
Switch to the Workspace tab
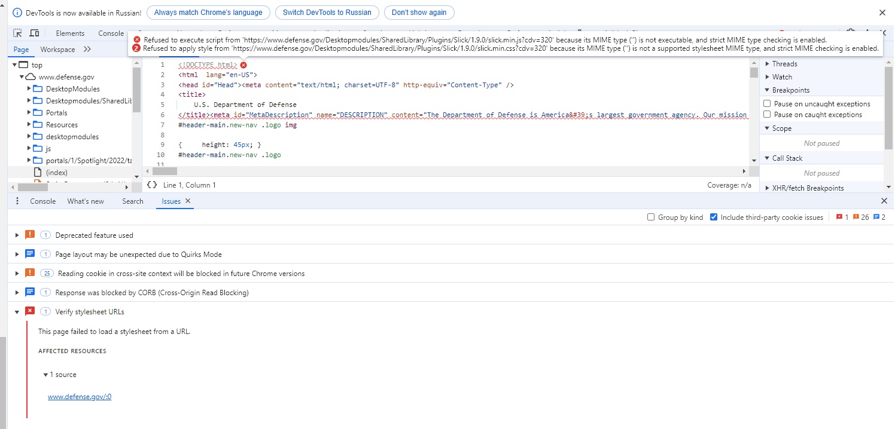pos(57,50)
